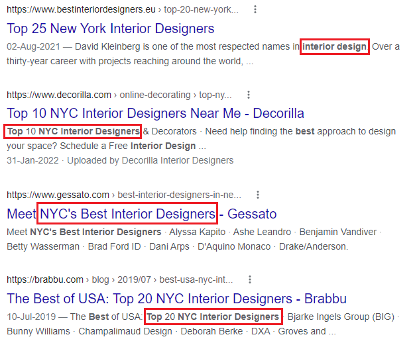Viewport: 415px width, 345px height.
Task: Open Meet NYC's Best Interior Designers Gessato link
Action: pyautogui.click(x=142, y=214)
